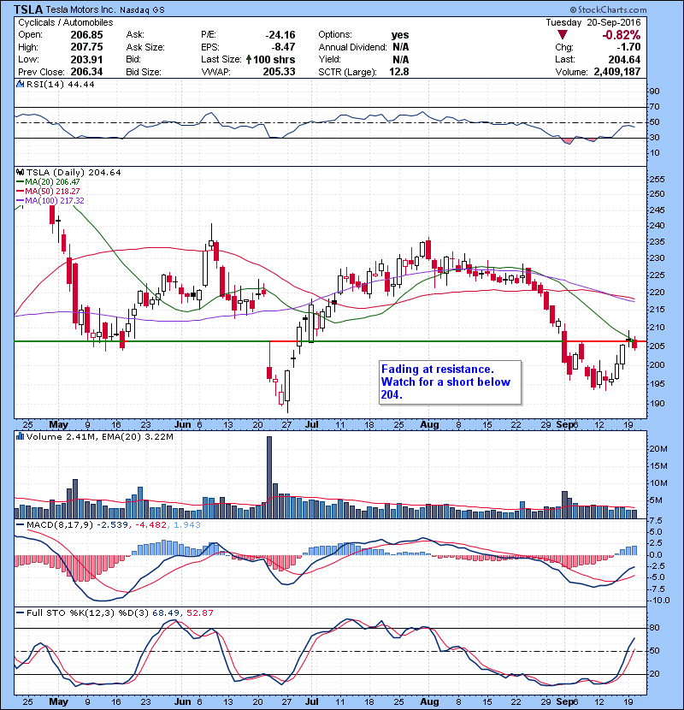The height and width of the screenshot is (710, 684).
Task: Click the TSLA ticker symbol title
Action: [x=28, y=9]
